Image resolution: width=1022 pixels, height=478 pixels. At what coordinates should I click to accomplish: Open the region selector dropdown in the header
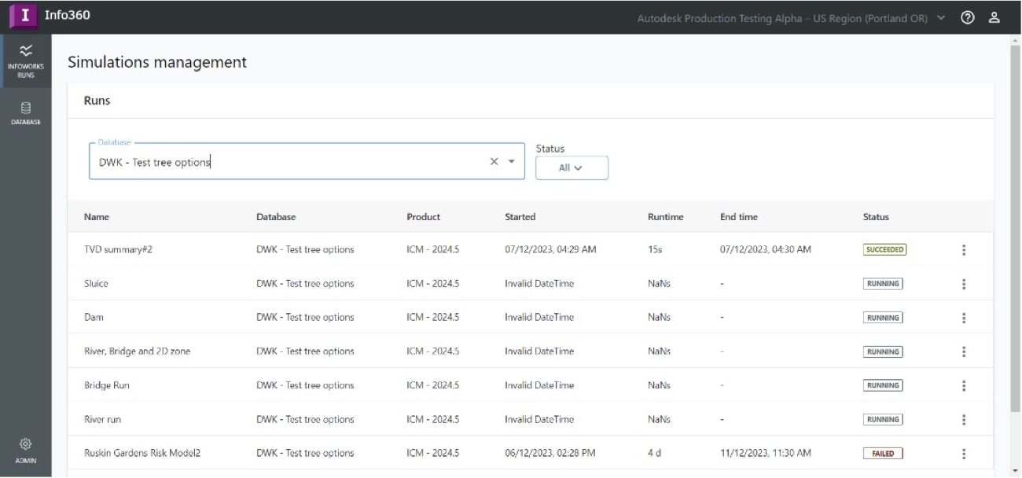(x=940, y=17)
